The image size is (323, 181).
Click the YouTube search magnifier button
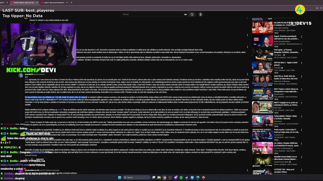click(x=192, y=14)
